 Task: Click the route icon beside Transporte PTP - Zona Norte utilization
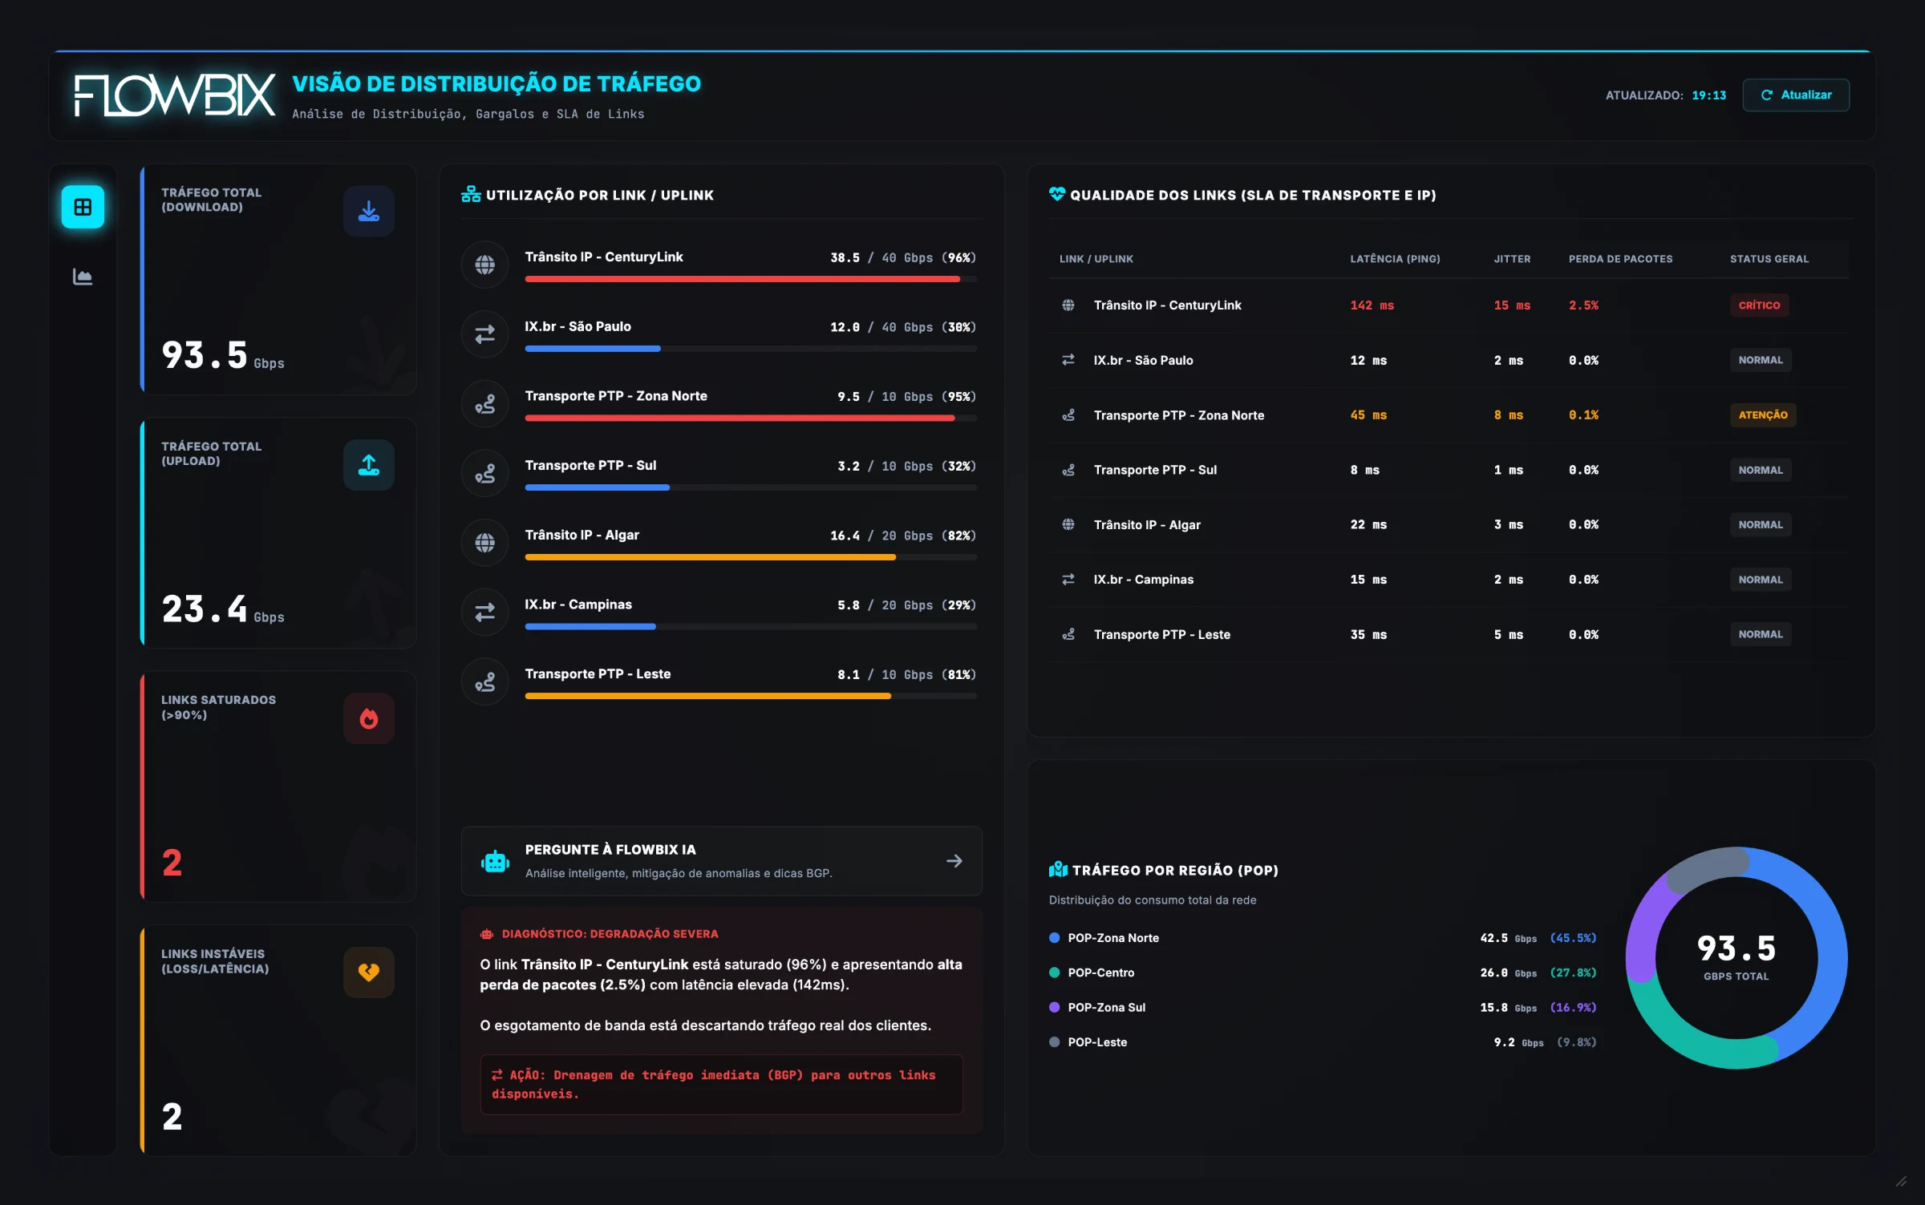coord(484,404)
